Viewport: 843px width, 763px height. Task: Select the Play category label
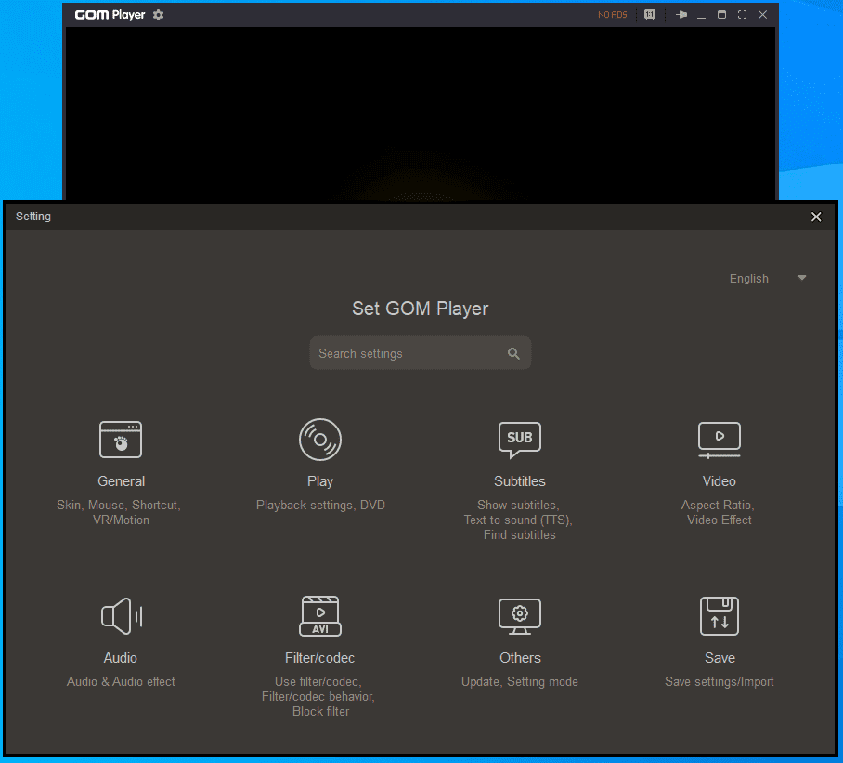(x=320, y=481)
